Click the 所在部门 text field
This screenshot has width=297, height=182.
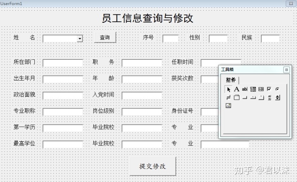point(63,63)
